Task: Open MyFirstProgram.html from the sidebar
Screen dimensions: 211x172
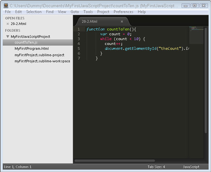Action: click(32, 49)
